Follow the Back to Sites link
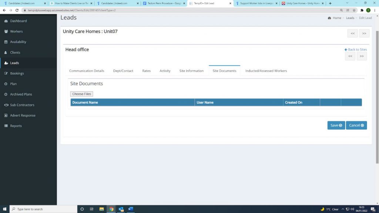Image resolution: width=379 pixels, height=213 pixels. pyautogui.click(x=356, y=50)
